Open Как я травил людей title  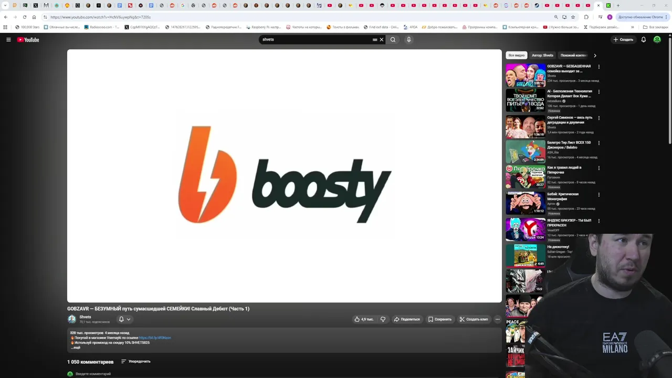click(564, 170)
